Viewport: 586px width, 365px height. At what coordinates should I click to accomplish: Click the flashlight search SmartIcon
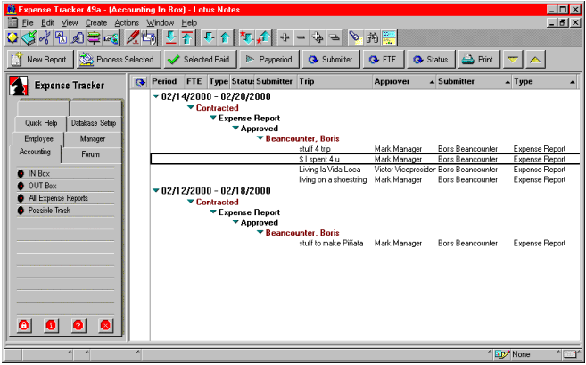355,37
